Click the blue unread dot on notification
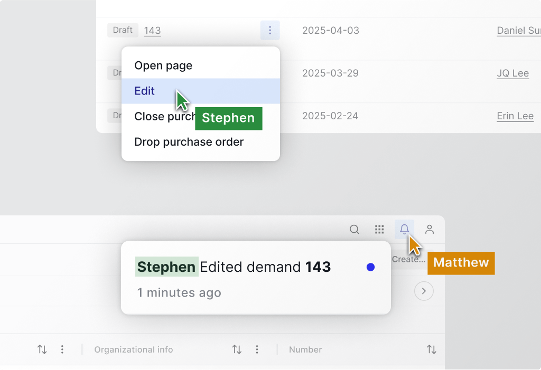The width and height of the screenshot is (541, 370). (370, 268)
